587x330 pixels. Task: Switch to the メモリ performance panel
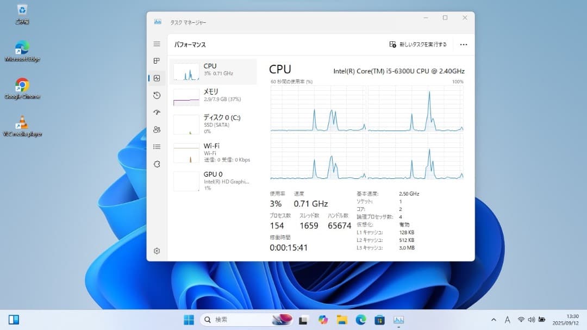[x=213, y=95]
